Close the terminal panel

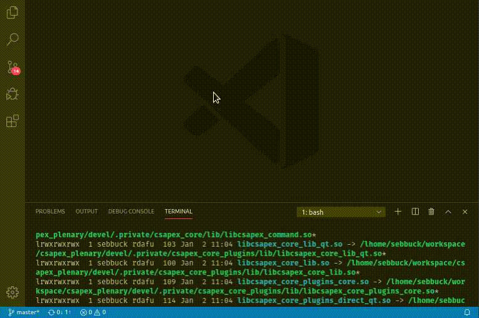pos(465,212)
